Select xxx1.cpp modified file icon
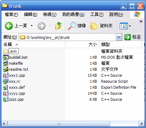This screenshot has height=128, width=146. (x=6, y=75)
